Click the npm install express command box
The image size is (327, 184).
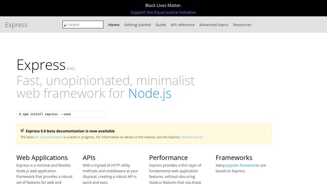61,114
